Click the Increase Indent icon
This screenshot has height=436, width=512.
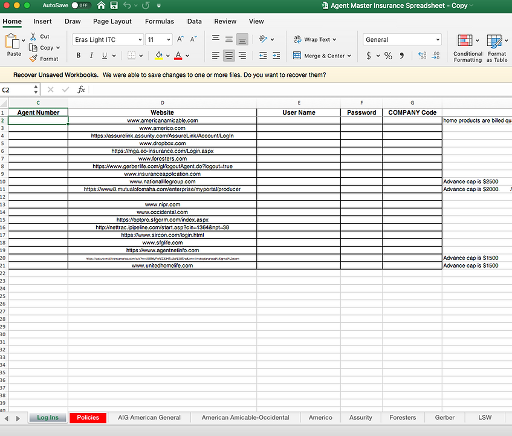click(x=276, y=56)
